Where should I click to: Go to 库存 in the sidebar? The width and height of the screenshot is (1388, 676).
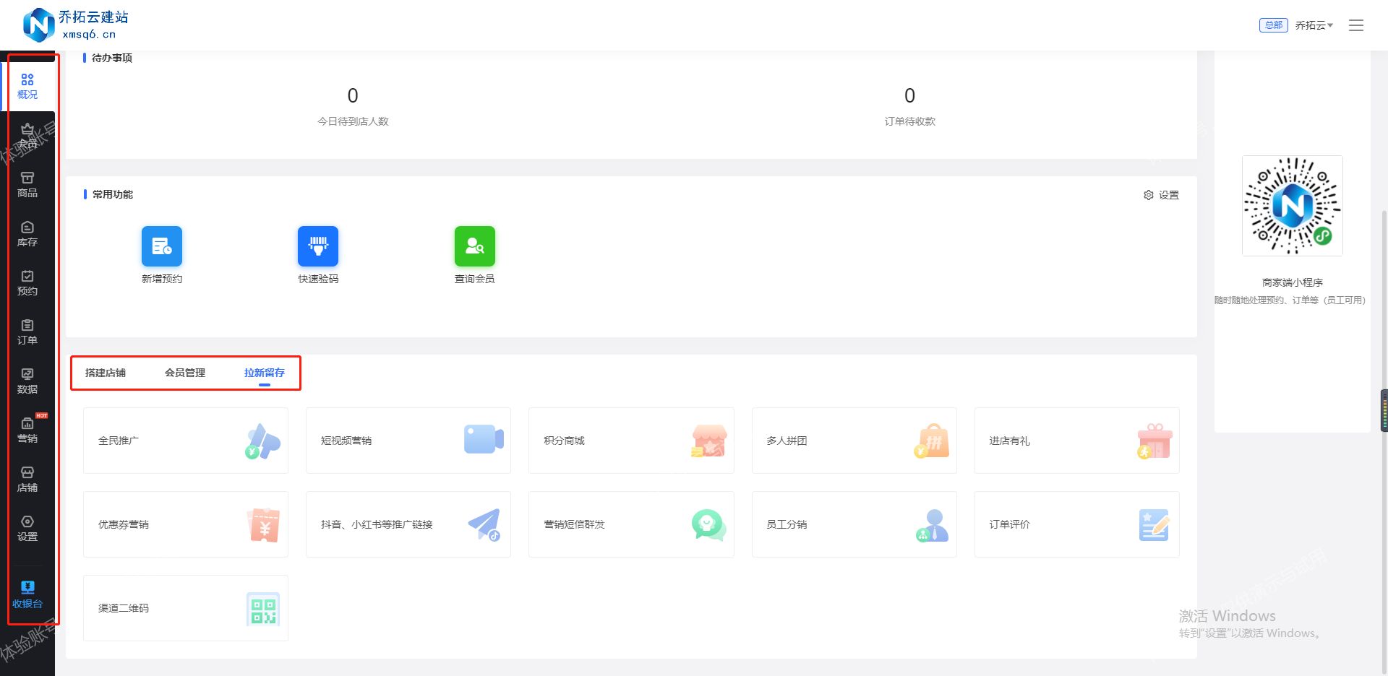click(x=27, y=234)
